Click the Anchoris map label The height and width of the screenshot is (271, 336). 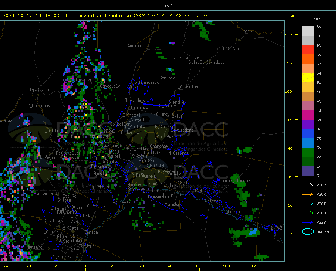[x=96, y=206]
